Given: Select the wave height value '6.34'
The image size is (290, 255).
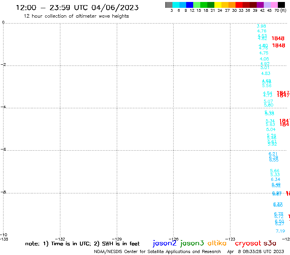Looking at the screenshot, I should (275, 179).
